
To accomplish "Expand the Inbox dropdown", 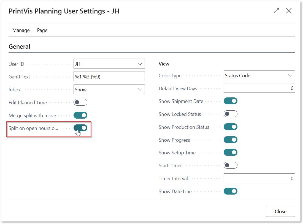I will pos(140,89).
